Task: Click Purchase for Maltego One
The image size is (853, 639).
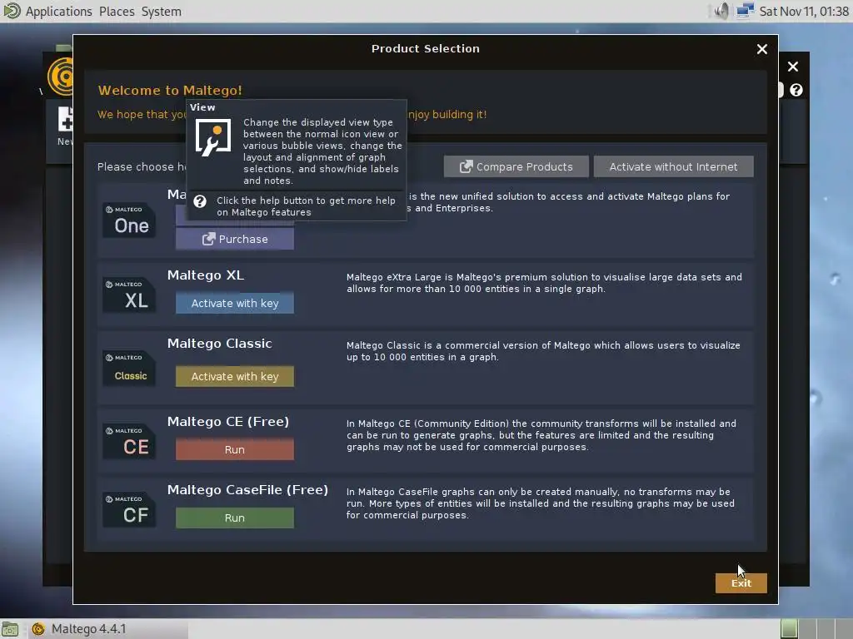Action: click(x=234, y=239)
